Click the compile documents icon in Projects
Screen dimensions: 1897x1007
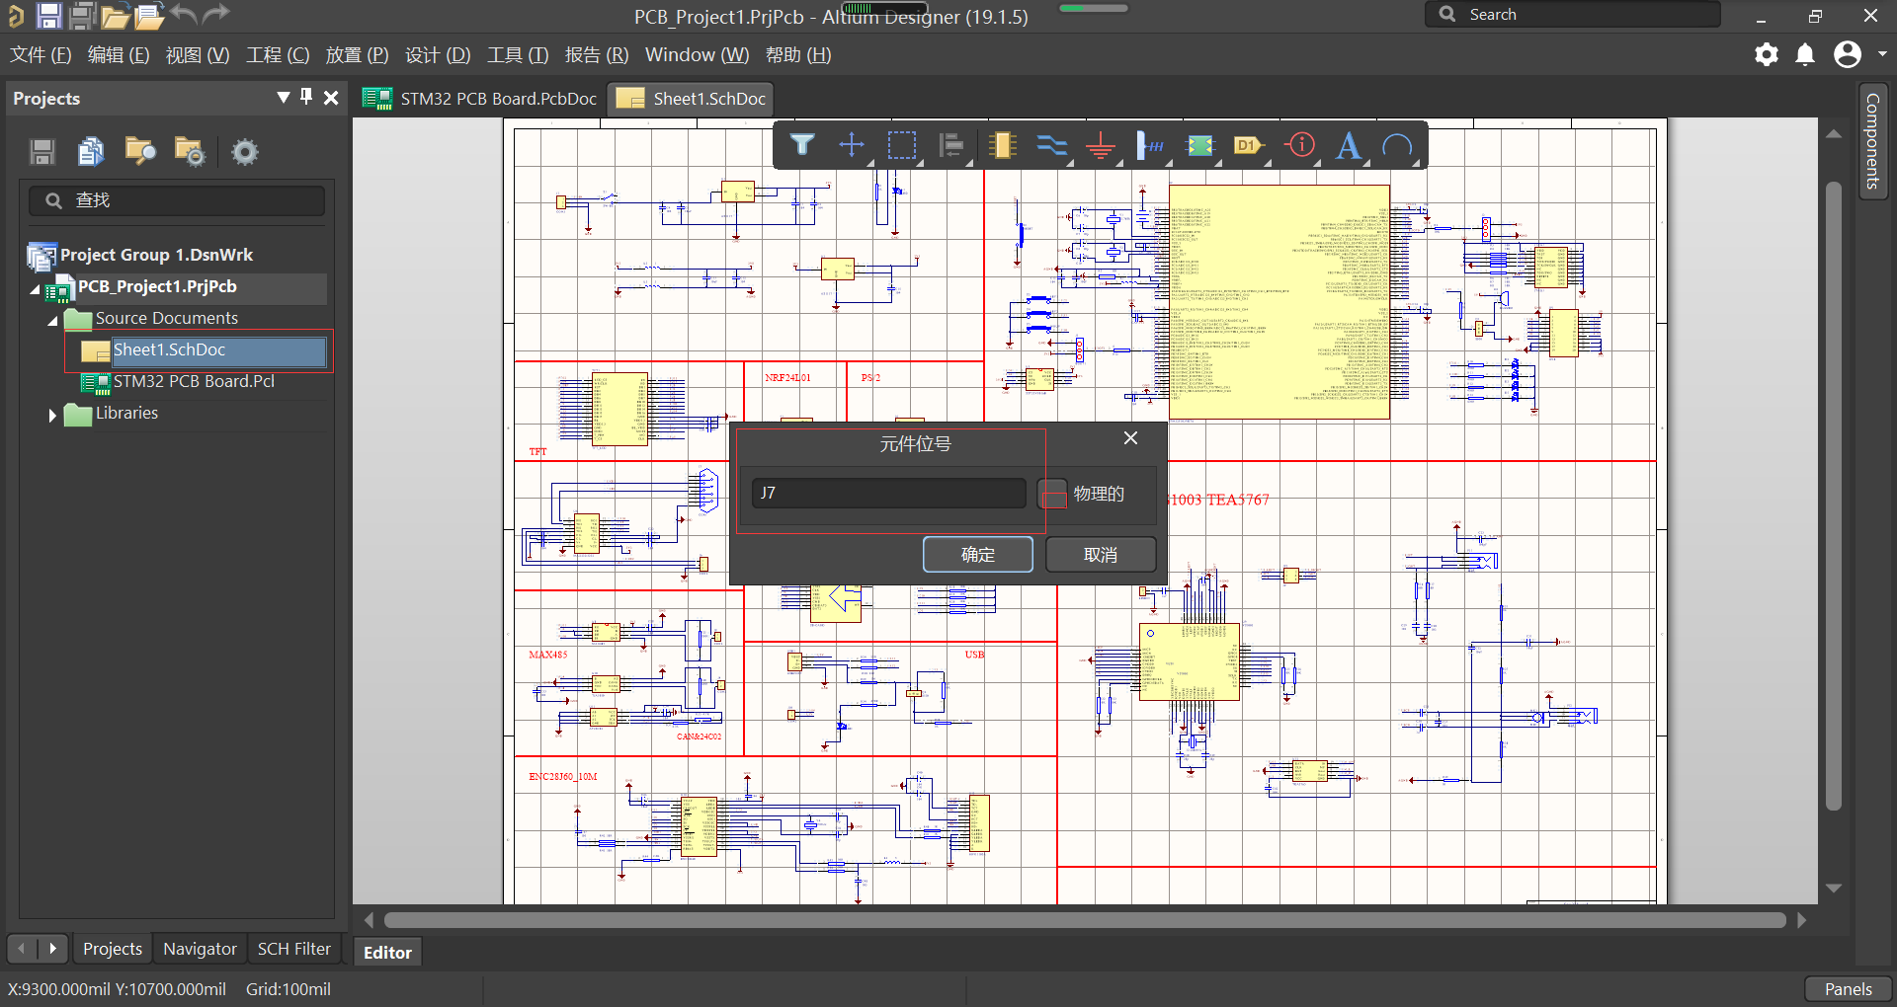click(91, 151)
